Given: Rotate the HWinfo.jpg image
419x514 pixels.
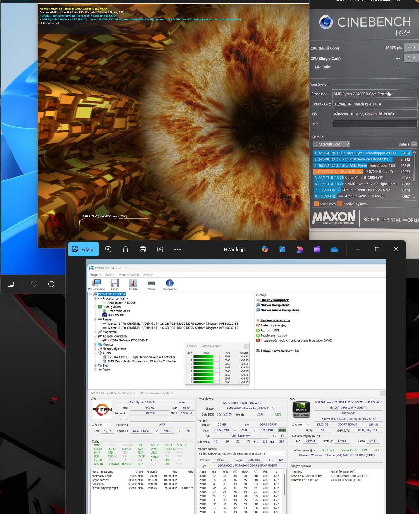Looking at the screenshot, I should [108, 249].
